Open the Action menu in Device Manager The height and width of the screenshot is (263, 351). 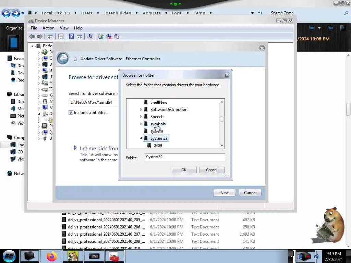(x=48, y=28)
